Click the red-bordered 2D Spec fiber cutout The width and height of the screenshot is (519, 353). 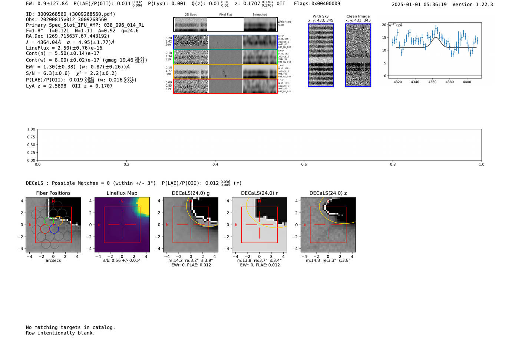coord(190,86)
